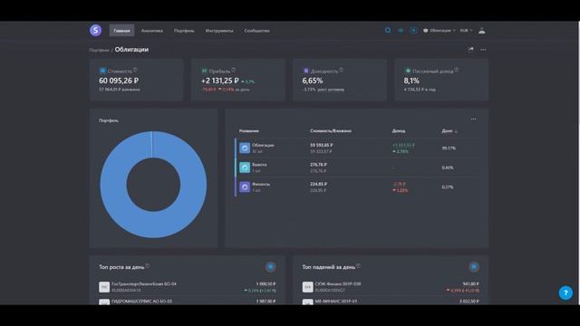This screenshot has width=580, height=326.
Task: Click the help icon beside Прибыль
Action: (x=234, y=70)
